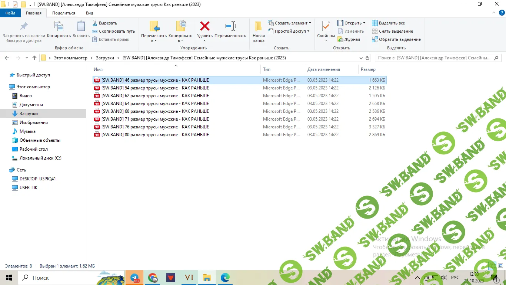This screenshot has height=285, width=506.
Task: Select all items with Выделить все
Action: pyautogui.click(x=389, y=23)
